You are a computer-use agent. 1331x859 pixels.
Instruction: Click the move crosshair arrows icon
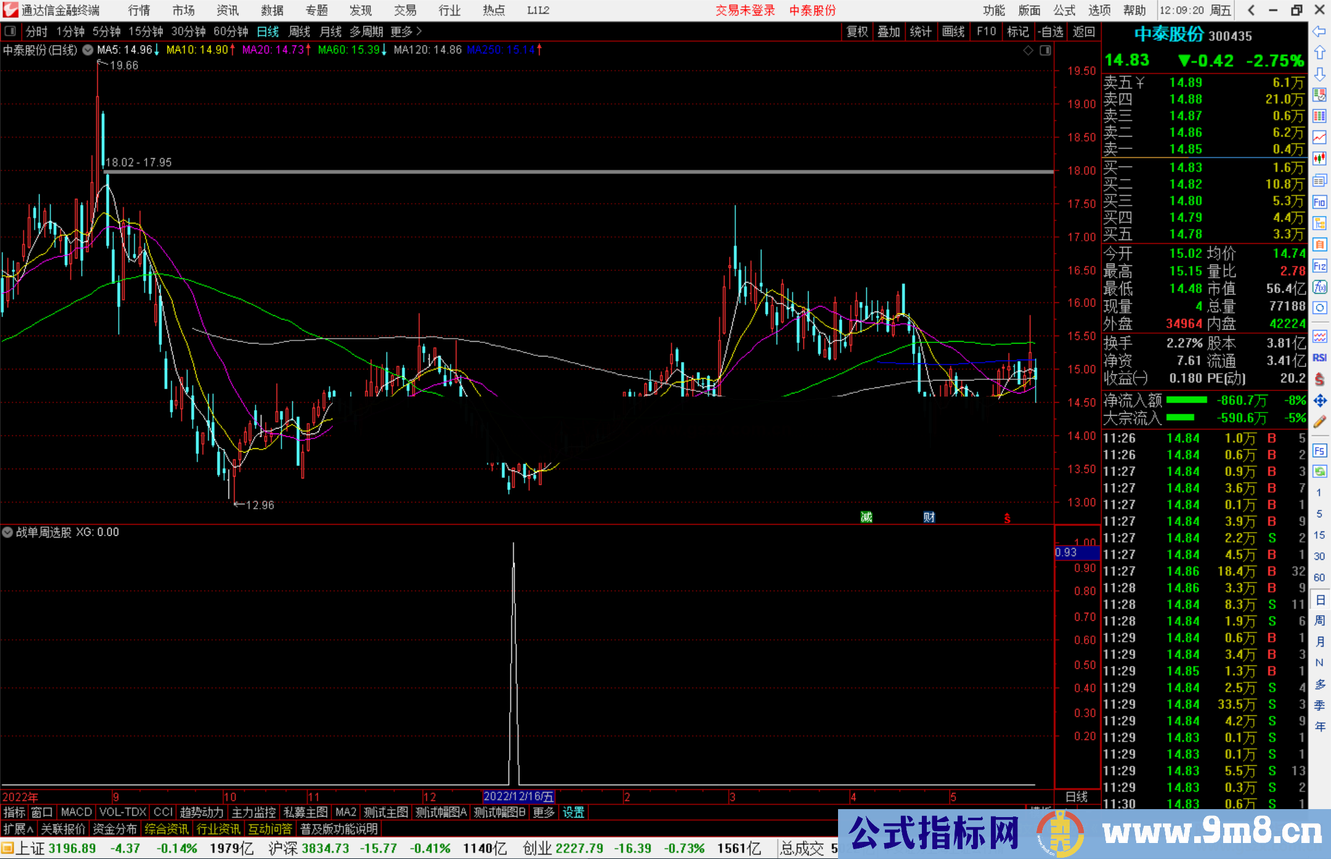click(x=1319, y=401)
